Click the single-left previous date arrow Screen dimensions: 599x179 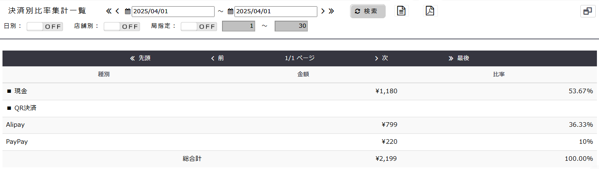tap(117, 11)
